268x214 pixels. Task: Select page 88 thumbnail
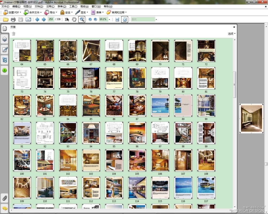[160, 105]
